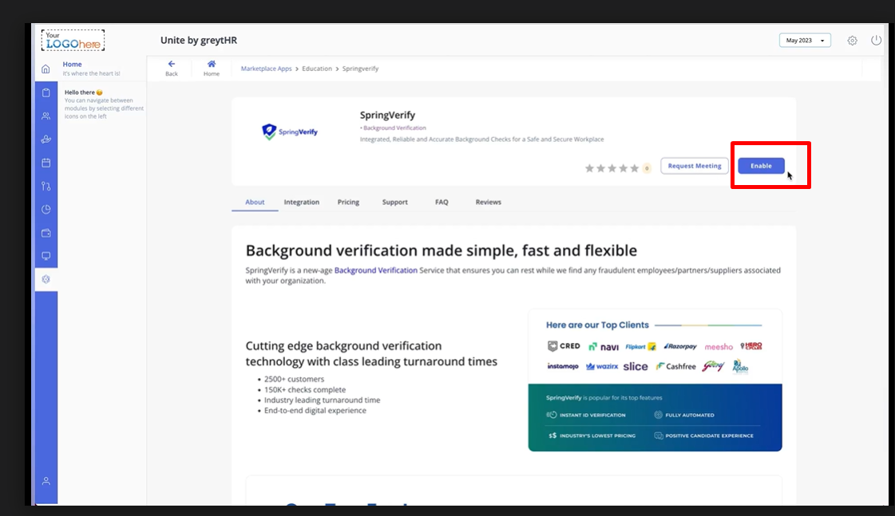Open the user profile icon at bottom-left

(46, 481)
